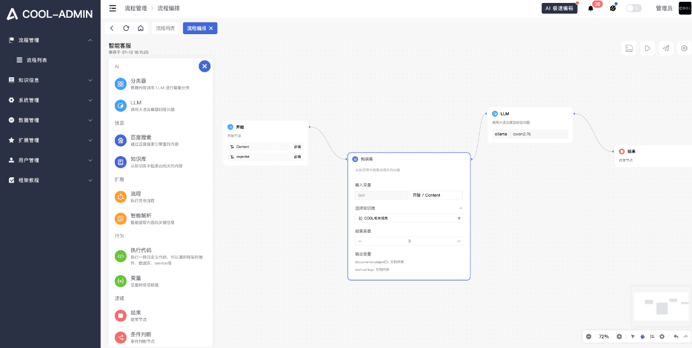692x348 pixels.
Task: Toggle the dark mode switch
Action: coord(634,8)
